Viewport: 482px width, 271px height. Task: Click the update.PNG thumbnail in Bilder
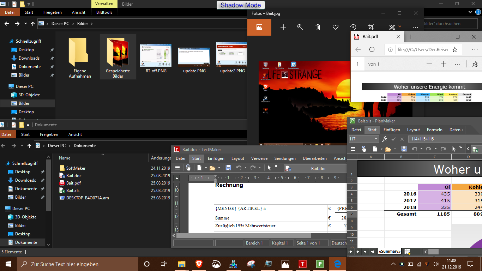[x=194, y=57]
